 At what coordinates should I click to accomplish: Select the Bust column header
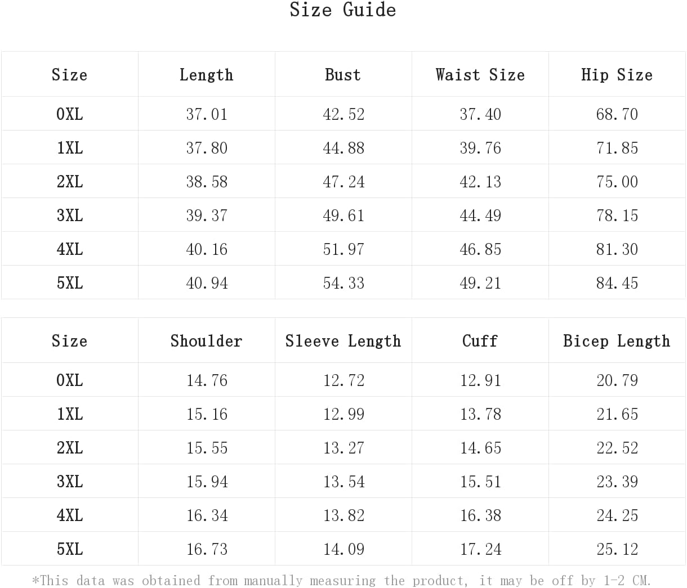(x=343, y=75)
